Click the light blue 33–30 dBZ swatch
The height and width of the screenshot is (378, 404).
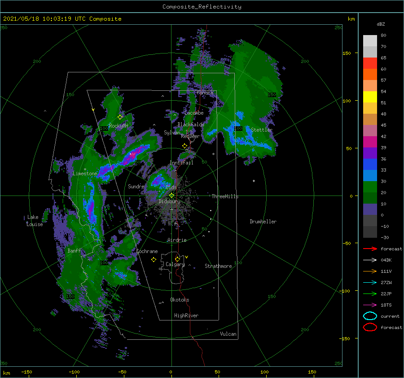[x=370, y=176]
